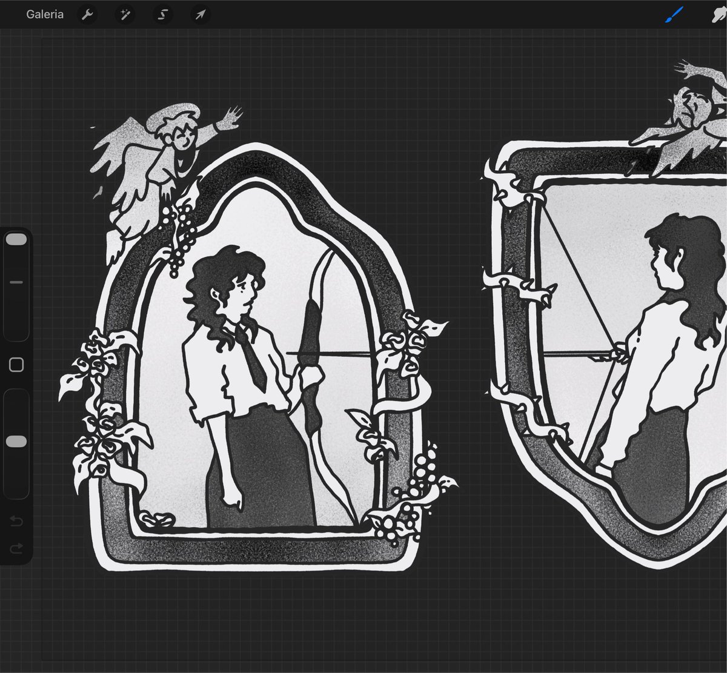Click the brush opacity slider handle
The width and height of the screenshot is (727, 673).
point(16,442)
